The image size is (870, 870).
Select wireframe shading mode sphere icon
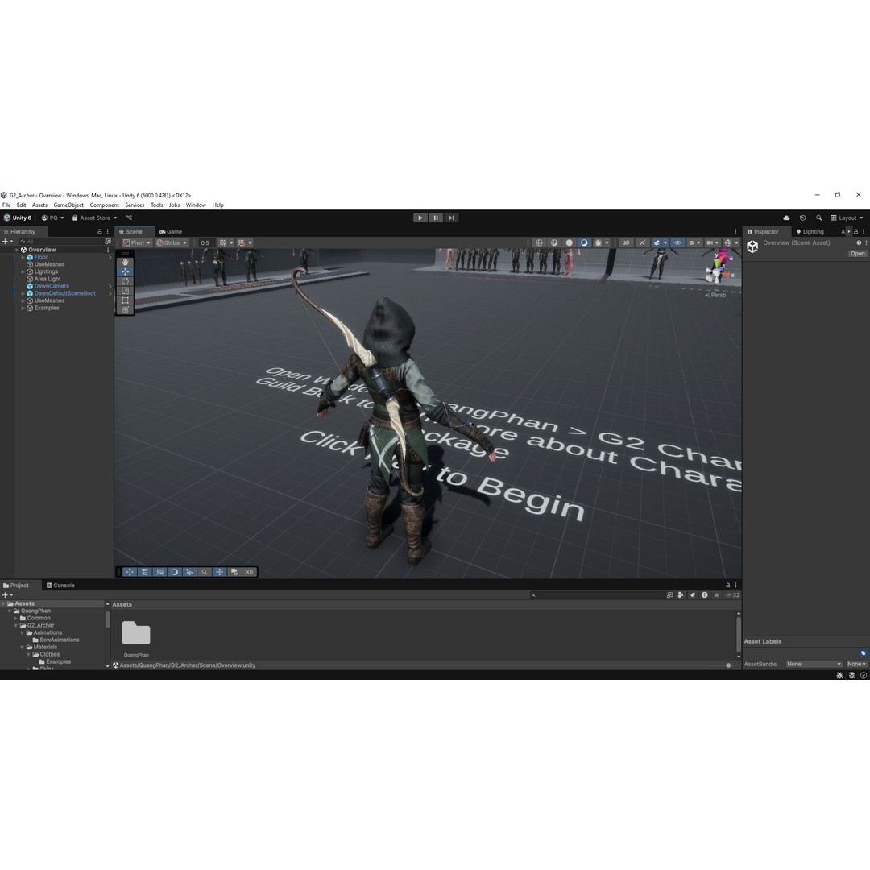coord(539,243)
